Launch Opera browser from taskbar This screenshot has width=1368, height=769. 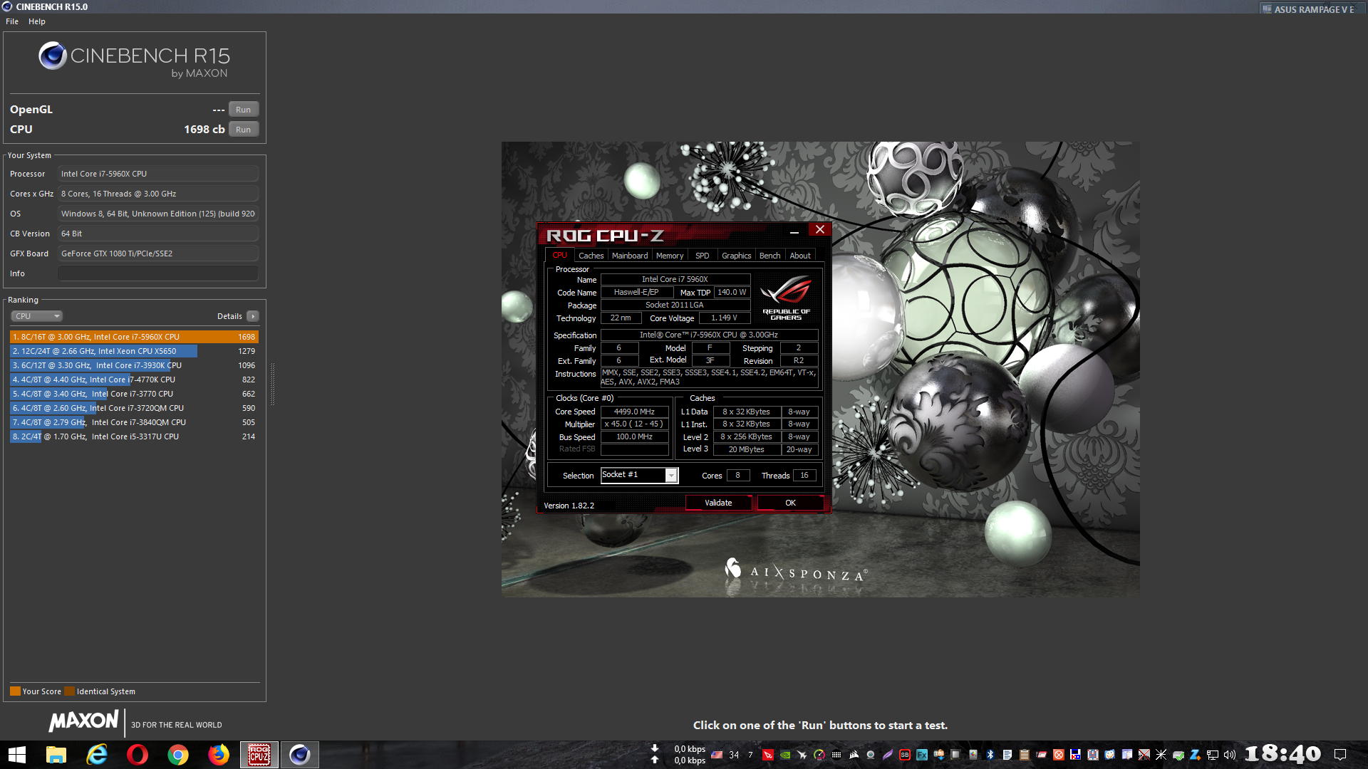click(x=138, y=755)
